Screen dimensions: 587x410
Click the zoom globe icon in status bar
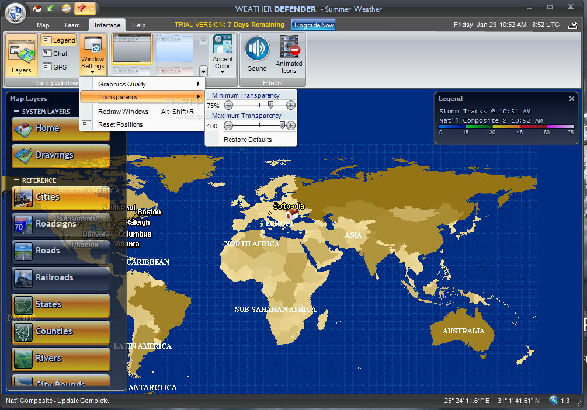click(553, 400)
